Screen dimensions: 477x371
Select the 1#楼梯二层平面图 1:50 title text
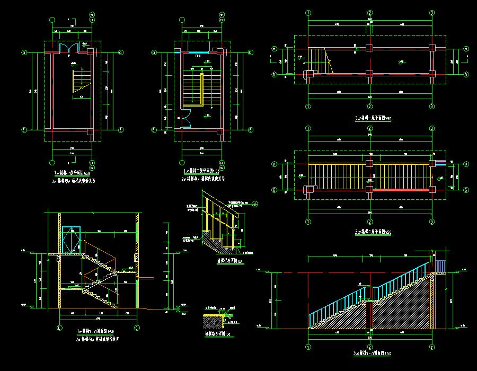[201, 172]
